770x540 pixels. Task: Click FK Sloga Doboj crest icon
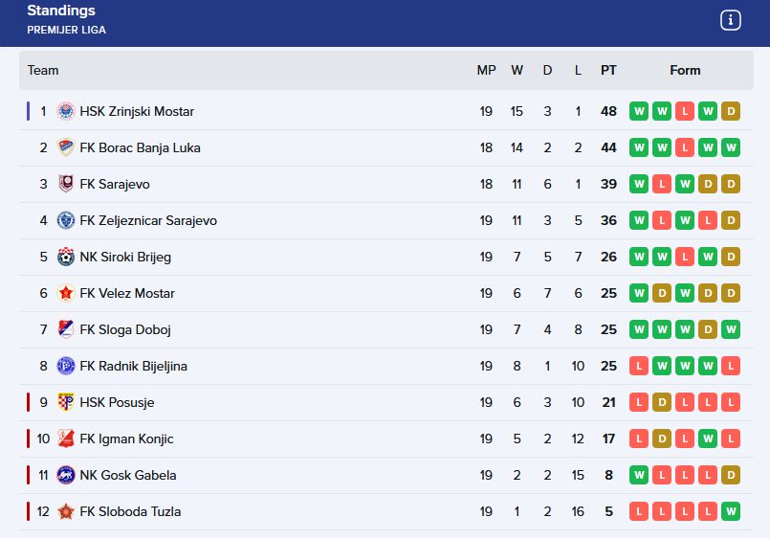click(66, 329)
